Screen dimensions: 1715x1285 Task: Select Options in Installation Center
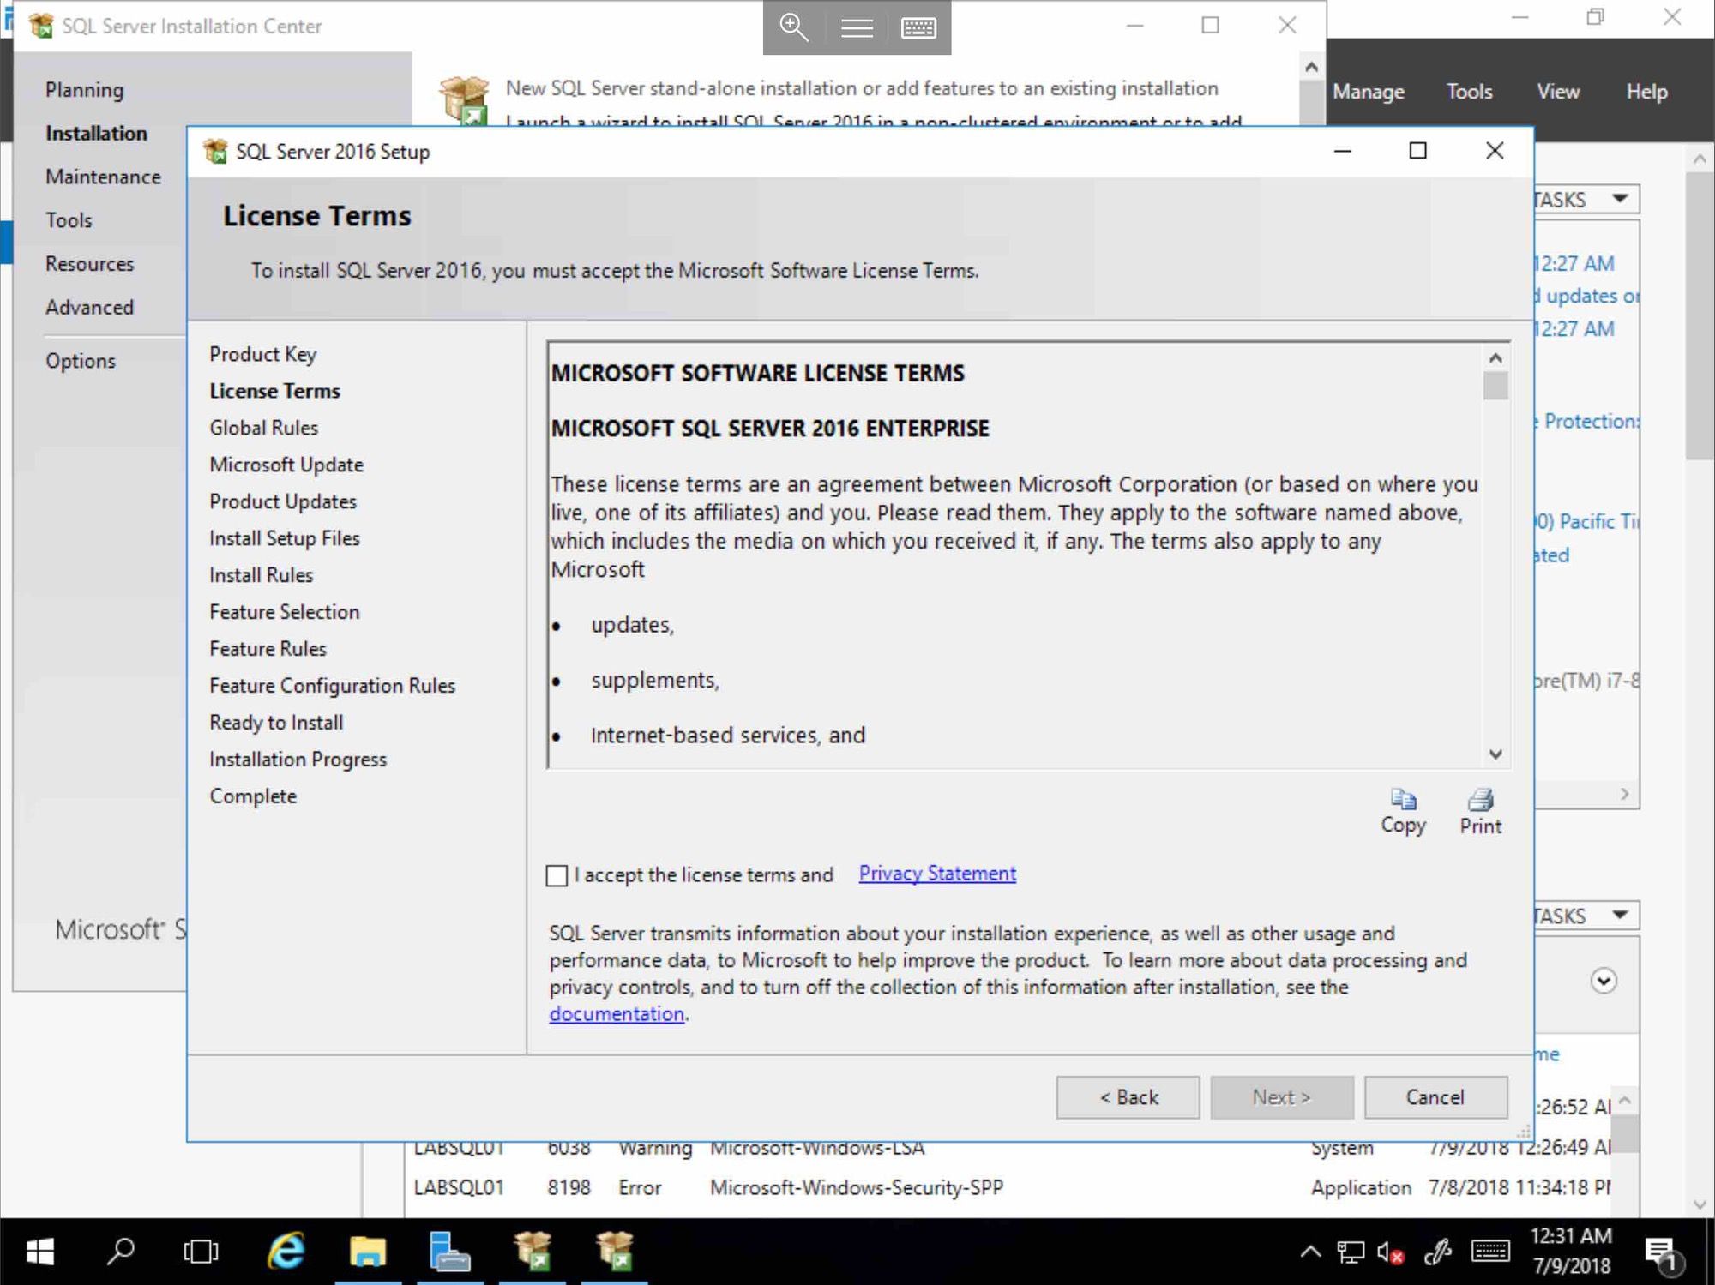tap(80, 361)
